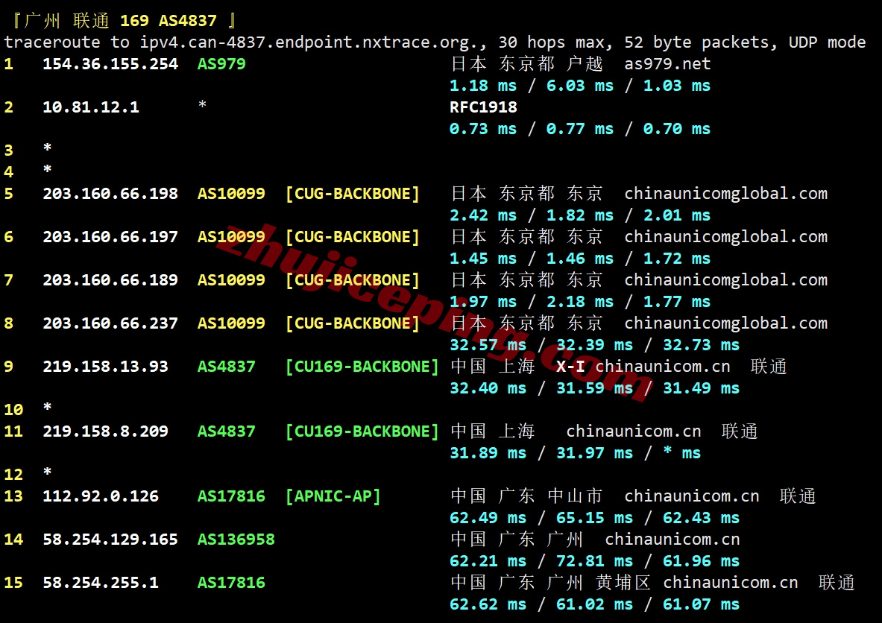This screenshot has height=623, width=882.
Task: Click [CU169-BACKBONE] tag on hop 11
Action: coord(362,431)
